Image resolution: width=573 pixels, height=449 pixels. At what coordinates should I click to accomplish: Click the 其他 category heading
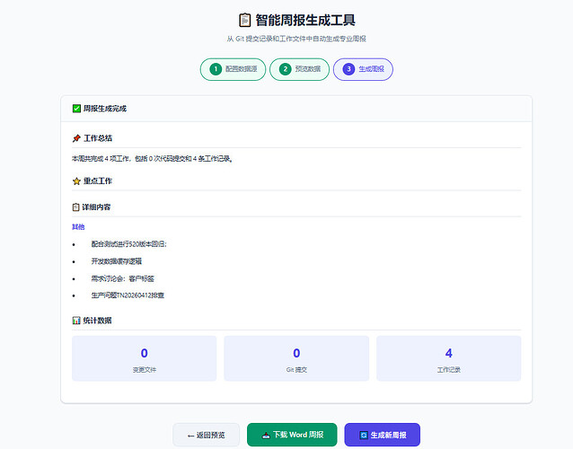point(78,226)
